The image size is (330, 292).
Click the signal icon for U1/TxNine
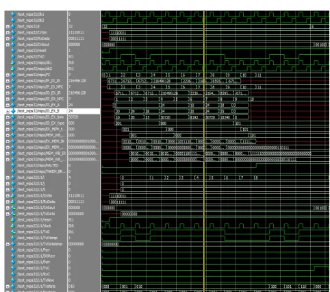(13, 280)
